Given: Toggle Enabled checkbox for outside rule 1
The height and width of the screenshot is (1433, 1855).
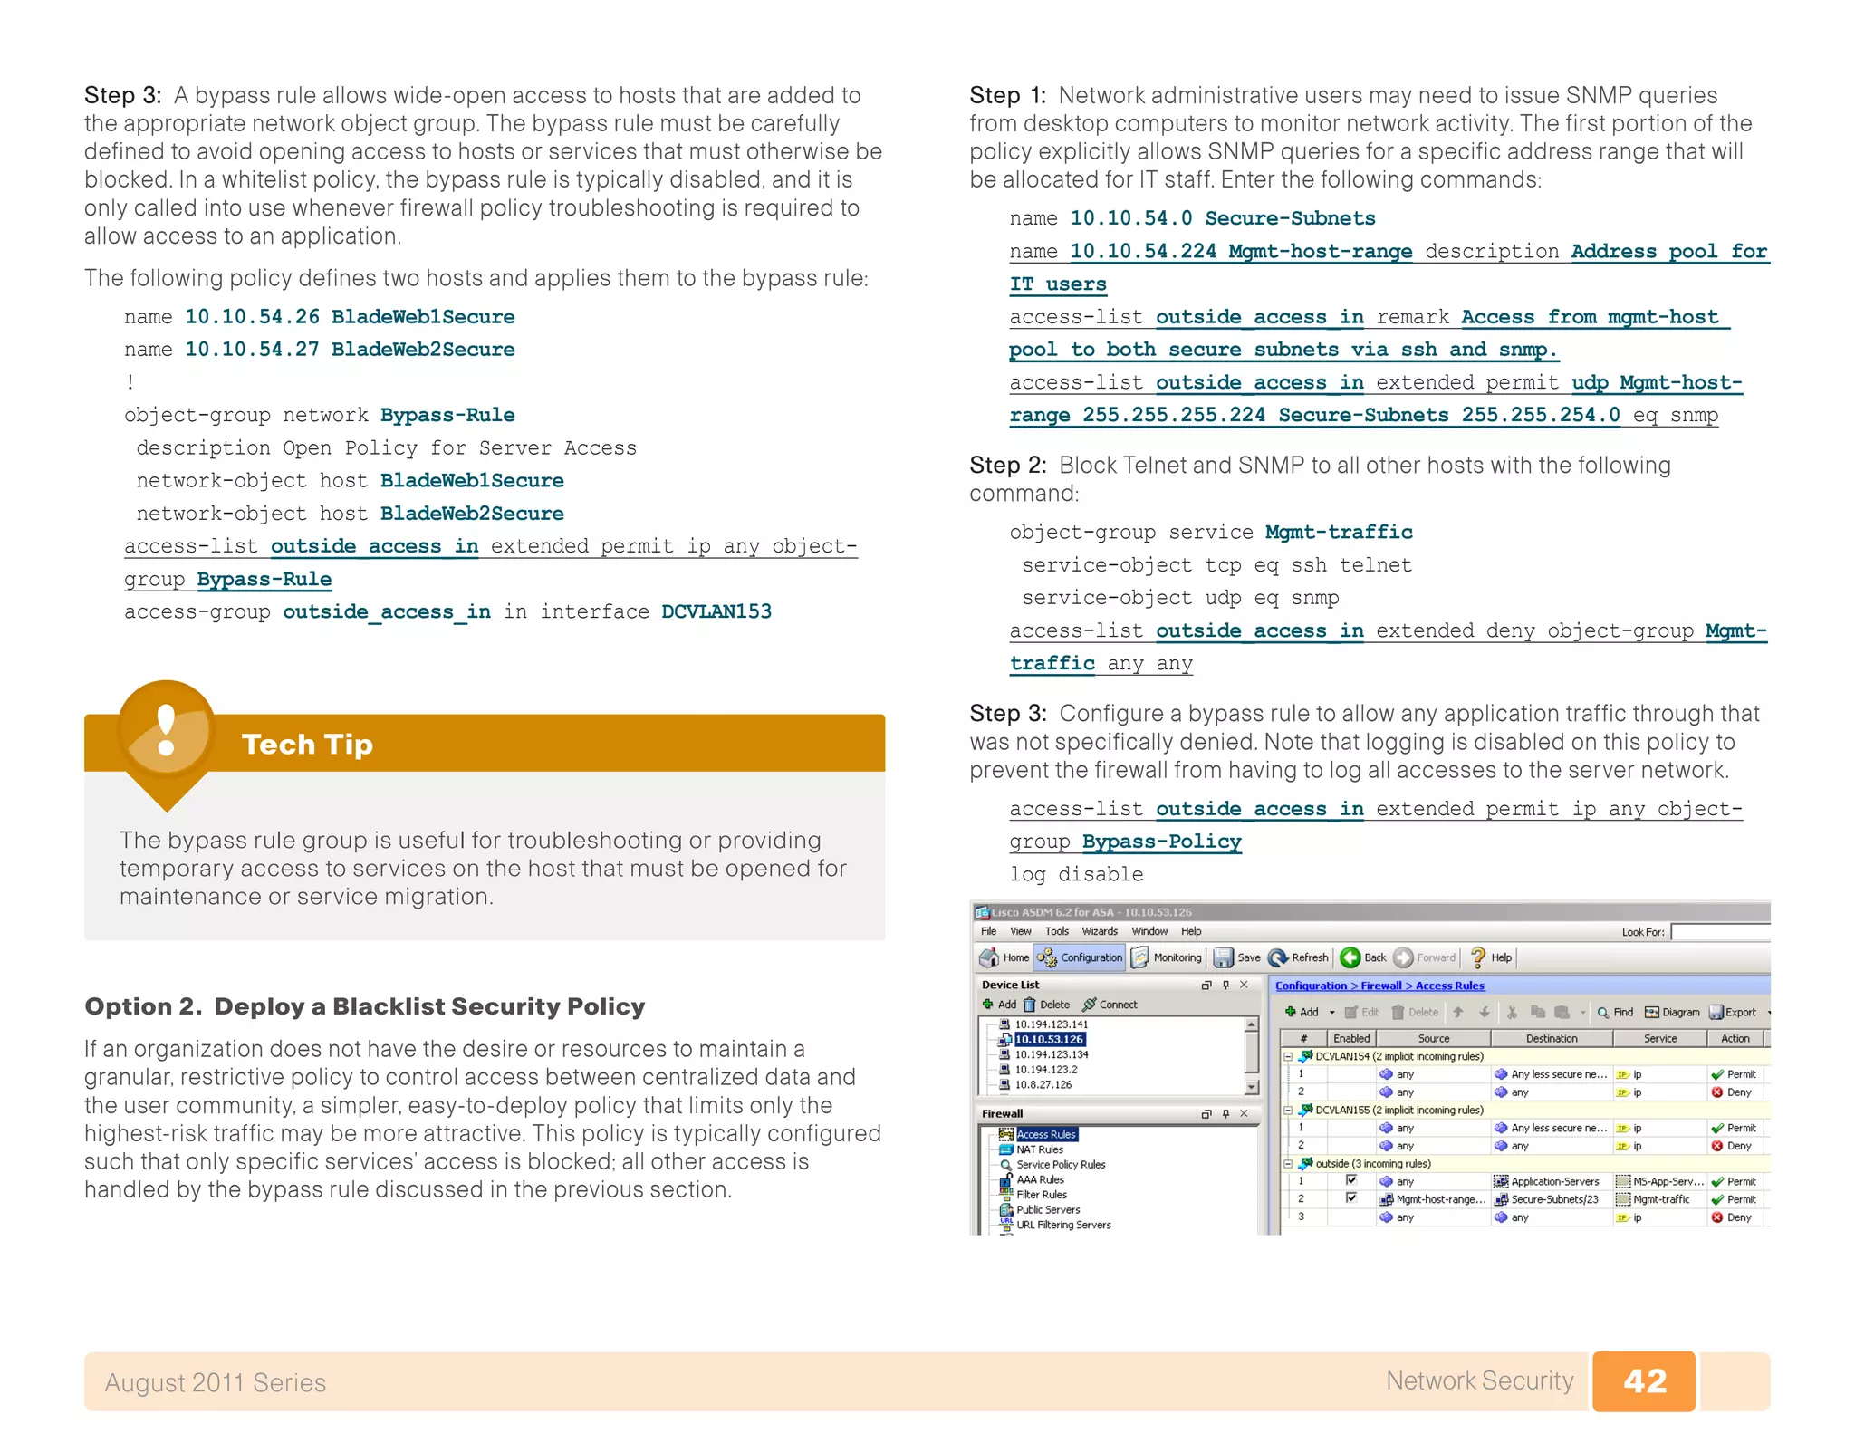Looking at the screenshot, I should 1351,1180.
